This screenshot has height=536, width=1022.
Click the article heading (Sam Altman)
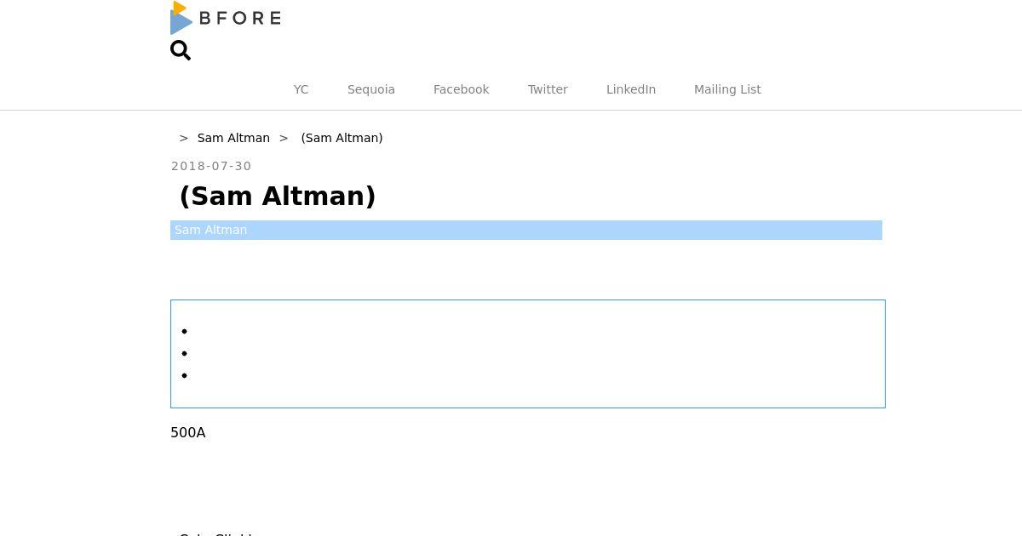(277, 197)
